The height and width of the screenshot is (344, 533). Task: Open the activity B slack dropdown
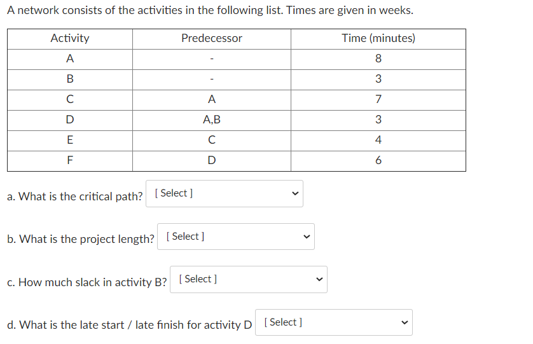tap(249, 279)
